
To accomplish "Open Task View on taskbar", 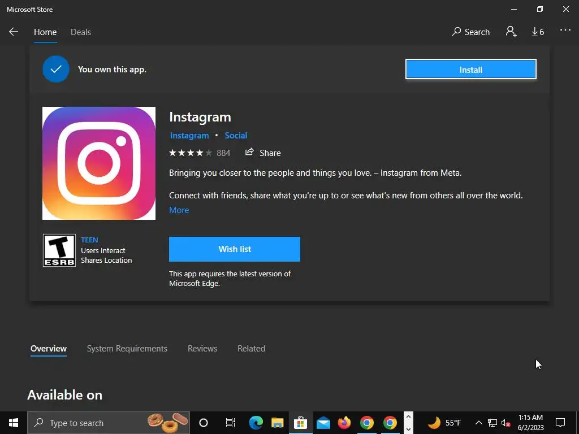I will (231, 423).
